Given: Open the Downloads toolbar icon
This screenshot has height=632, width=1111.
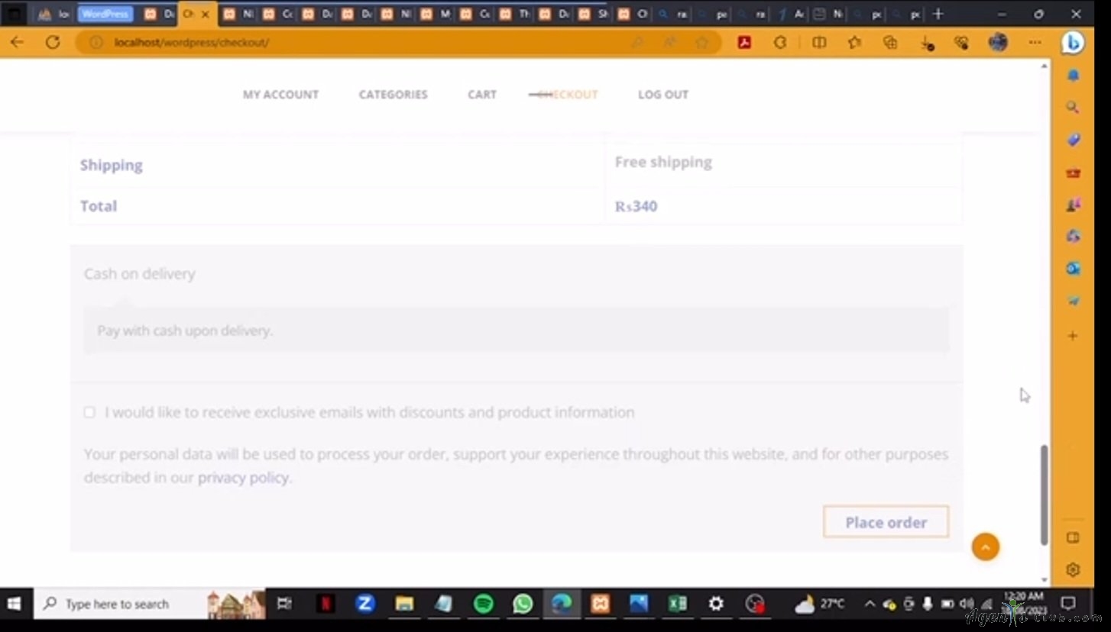Looking at the screenshot, I should (x=927, y=44).
